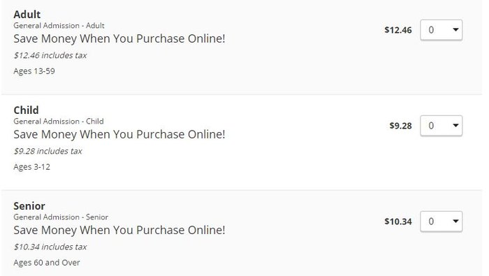Open the Adult ticket quantity dropdown
The image size is (489, 276).
tap(441, 30)
